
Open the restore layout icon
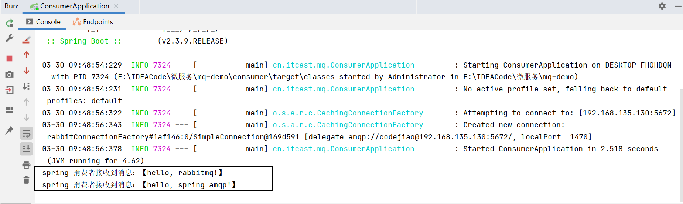pos(10,110)
